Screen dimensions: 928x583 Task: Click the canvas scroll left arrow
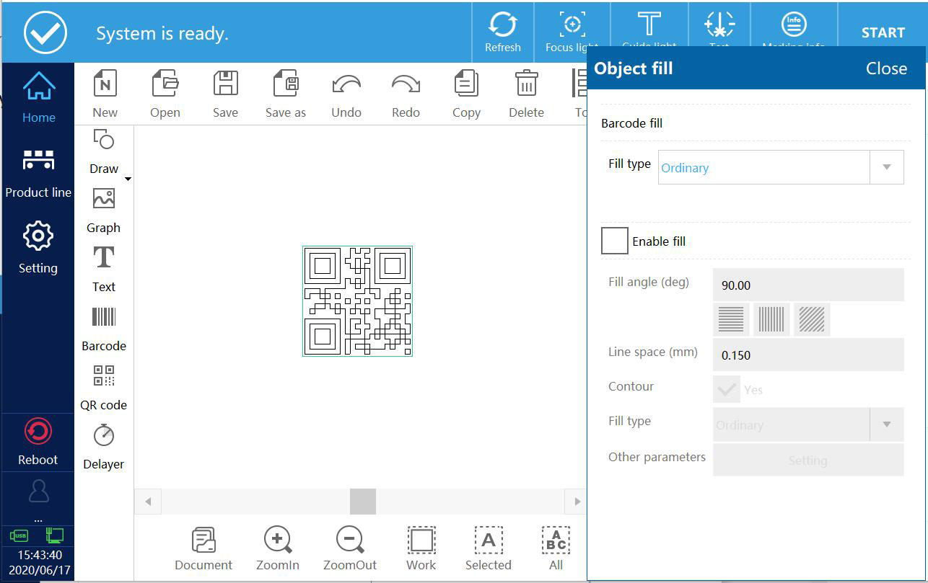pyautogui.click(x=148, y=502)
